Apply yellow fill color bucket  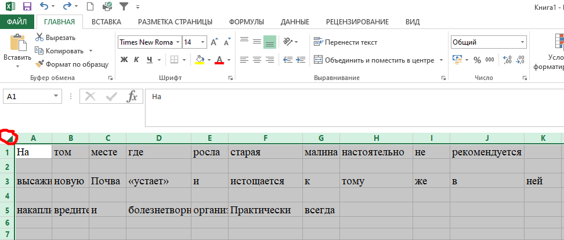coord(199,60)
